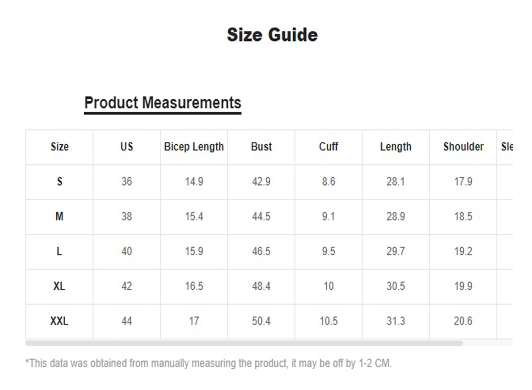Click the XXL row length value 31.3
Viewport: 532px width, 390px height.
pos(395,321)
